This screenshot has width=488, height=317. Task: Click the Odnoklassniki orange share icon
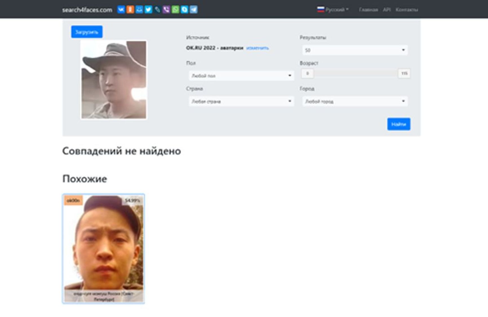[x=130, y=10]
